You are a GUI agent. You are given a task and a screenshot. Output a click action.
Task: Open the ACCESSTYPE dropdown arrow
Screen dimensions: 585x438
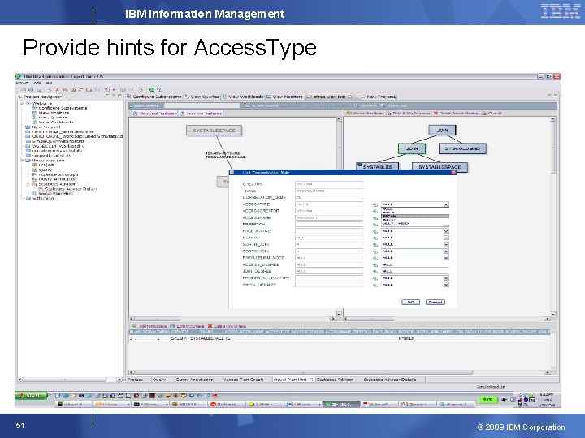pos(446,204)
